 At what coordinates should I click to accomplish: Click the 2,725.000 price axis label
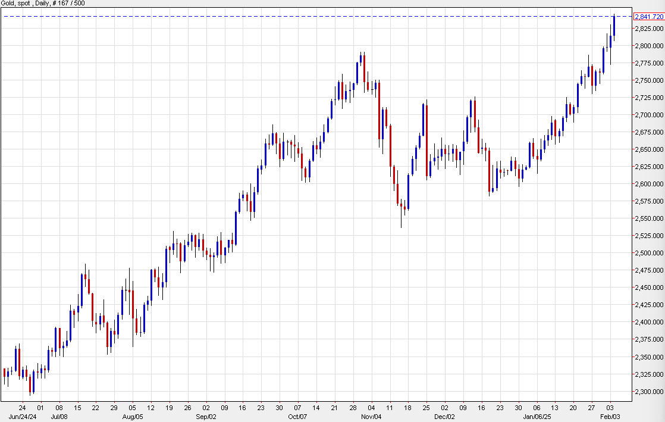649,98
